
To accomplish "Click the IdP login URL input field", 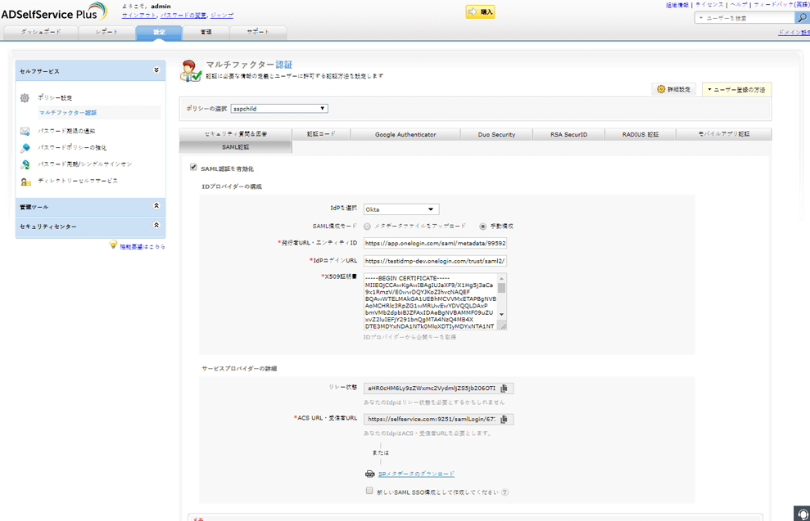I will click(435, 261).
